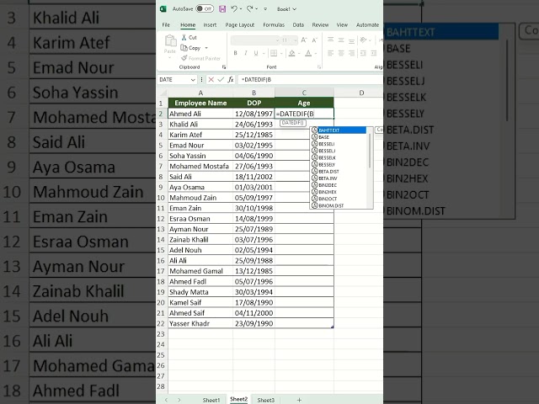Click the Format Painter brush
This screenshot has height=404, width=539.
200,58
